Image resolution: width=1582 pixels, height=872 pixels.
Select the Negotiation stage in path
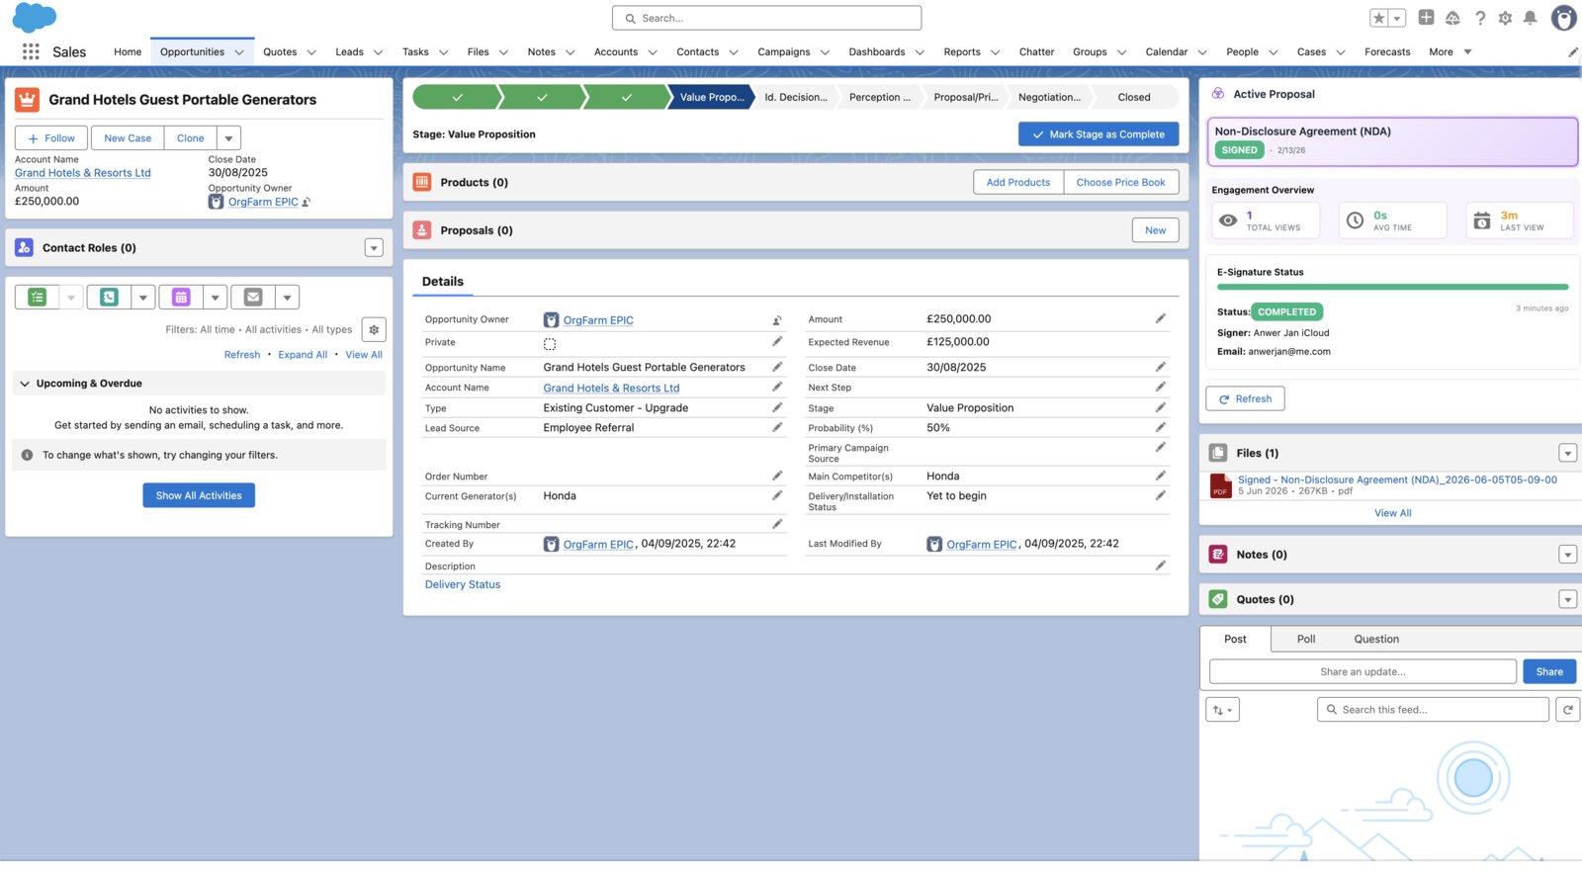coord(1049,97)
